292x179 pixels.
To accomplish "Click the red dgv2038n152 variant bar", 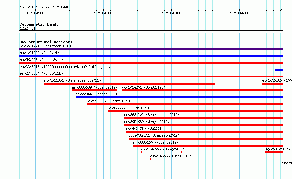I will [206, 139].
